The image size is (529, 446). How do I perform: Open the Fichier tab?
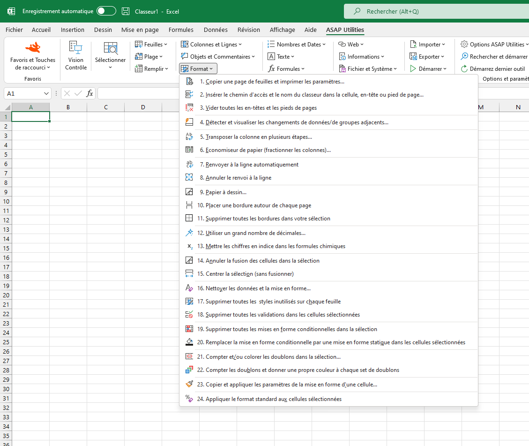(14, 30)
